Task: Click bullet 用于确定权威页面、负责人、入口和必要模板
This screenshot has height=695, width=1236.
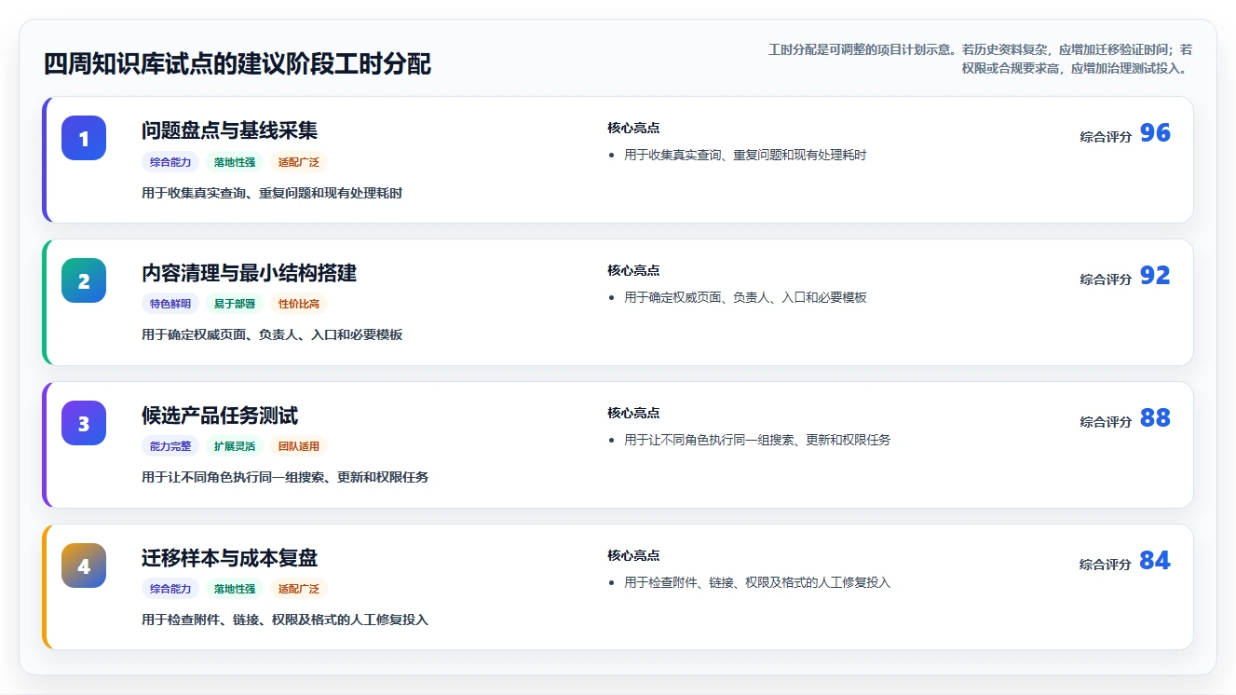Action: tap(745, 297)
